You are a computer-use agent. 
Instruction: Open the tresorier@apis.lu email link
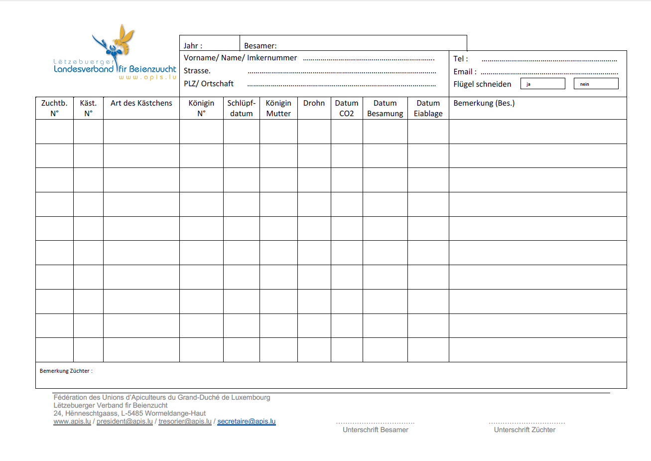[185, 421]
